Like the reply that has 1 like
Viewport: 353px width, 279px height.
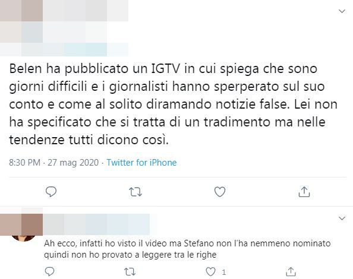(211, 272)
